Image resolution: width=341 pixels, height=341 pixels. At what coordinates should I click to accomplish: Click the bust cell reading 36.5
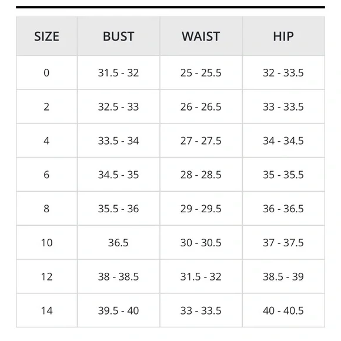[x=118, y=242]
